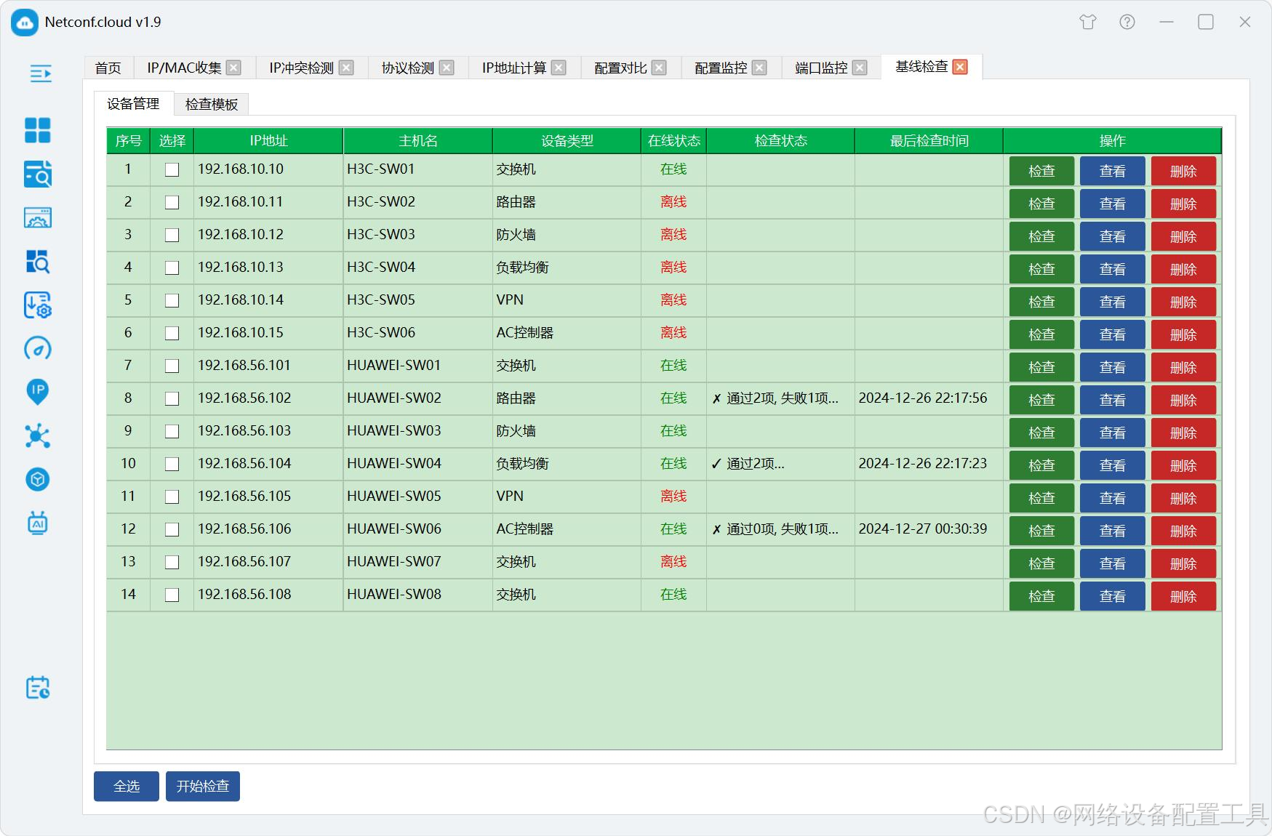Tick the checkbox for 192.168.56.102
This screenshot has width=1272, height=836.
(172, 398)
